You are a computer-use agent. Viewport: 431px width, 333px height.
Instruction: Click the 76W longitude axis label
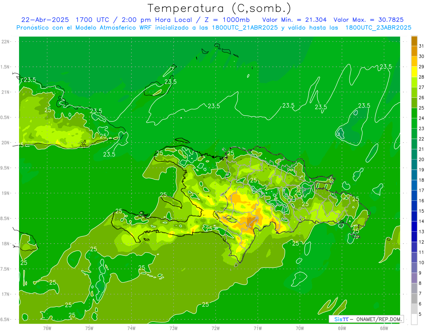[47, 328]
